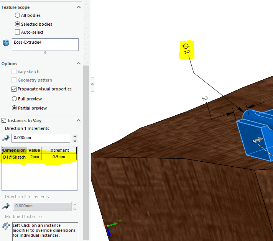Click the solid bodies cube icon
Viewport: 273px width, 241px height.
click(x=6, y=43)
